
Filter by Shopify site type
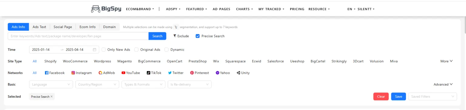coord(50,61)
